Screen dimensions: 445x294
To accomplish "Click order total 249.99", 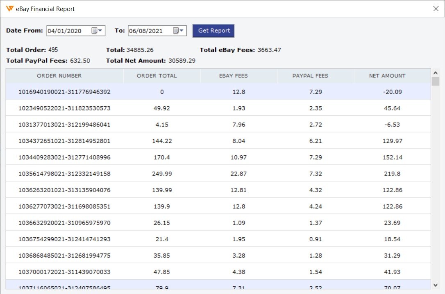I will (x=162, y=174).
